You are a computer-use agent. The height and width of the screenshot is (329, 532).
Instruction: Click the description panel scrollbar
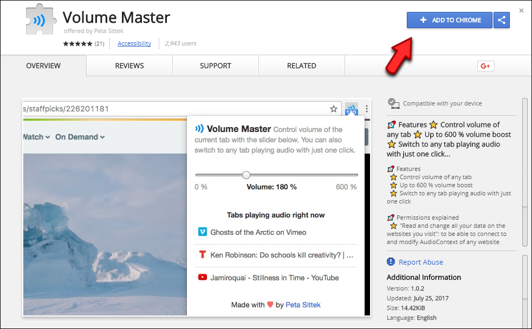(525, 173)
